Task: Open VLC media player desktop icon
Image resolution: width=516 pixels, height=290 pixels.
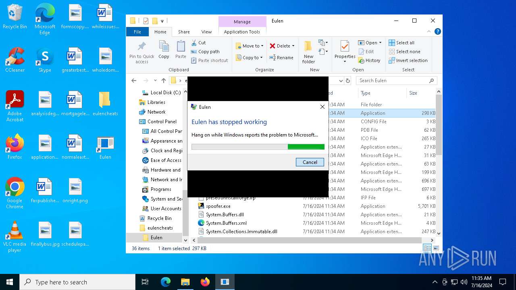Action: coord(15,237)
